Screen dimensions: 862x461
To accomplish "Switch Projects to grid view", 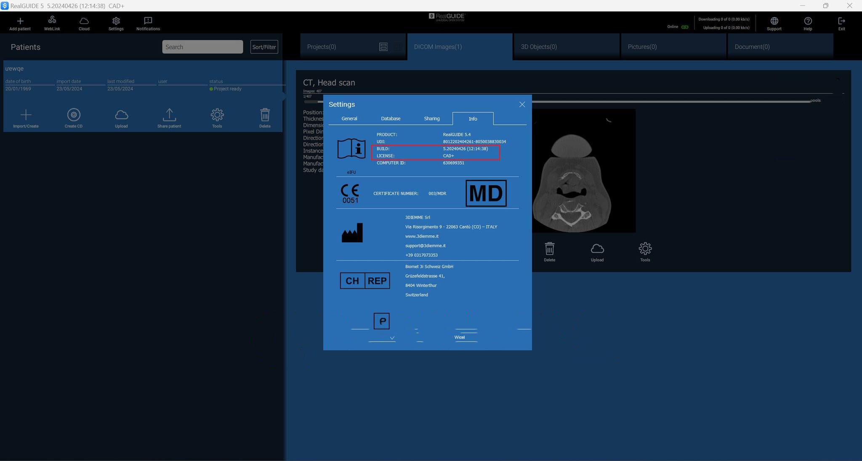I will (398, 47).
